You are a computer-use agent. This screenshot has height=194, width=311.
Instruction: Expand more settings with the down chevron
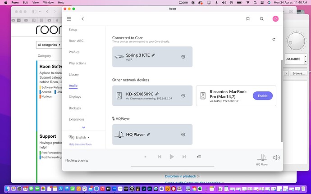[x=84, y=128]
